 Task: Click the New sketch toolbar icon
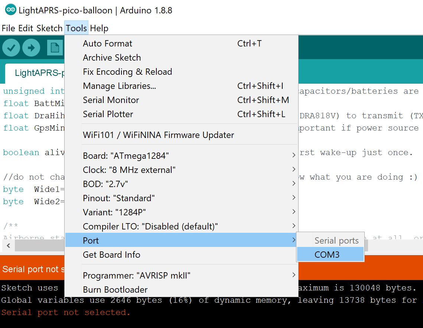55,48
